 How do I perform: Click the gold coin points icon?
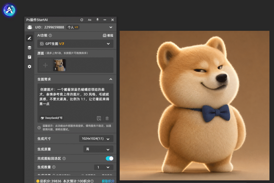click(38, 181)
